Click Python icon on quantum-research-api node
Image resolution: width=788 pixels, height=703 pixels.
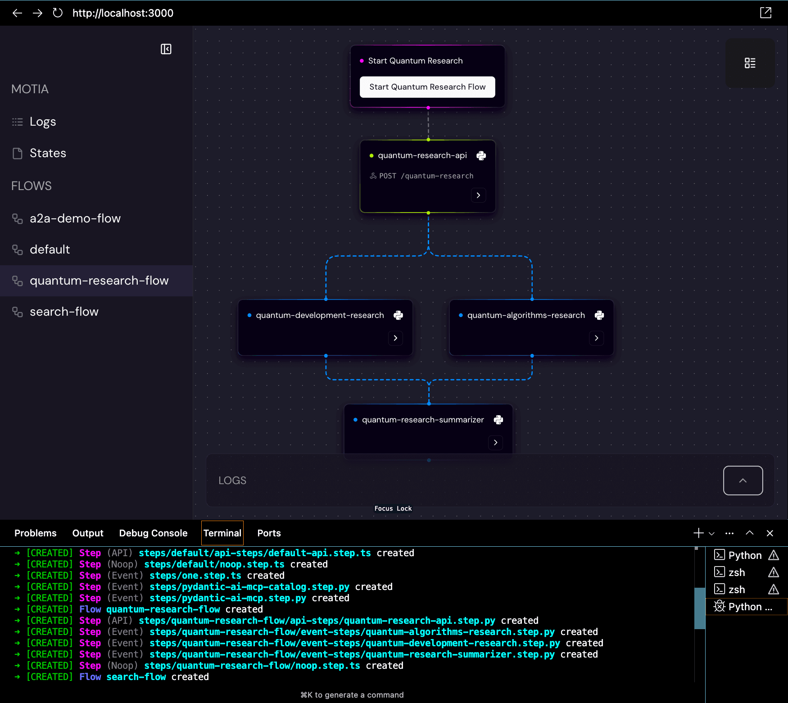point(481,155)
